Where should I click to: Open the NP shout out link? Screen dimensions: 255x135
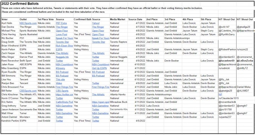click(220, 95)
